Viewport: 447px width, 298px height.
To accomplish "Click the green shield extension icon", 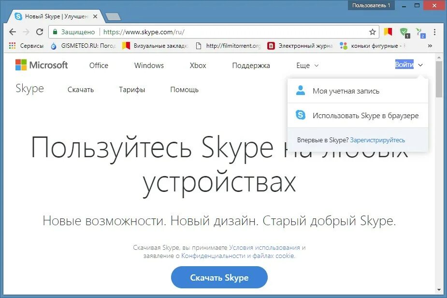I will [x=404, y=32].
